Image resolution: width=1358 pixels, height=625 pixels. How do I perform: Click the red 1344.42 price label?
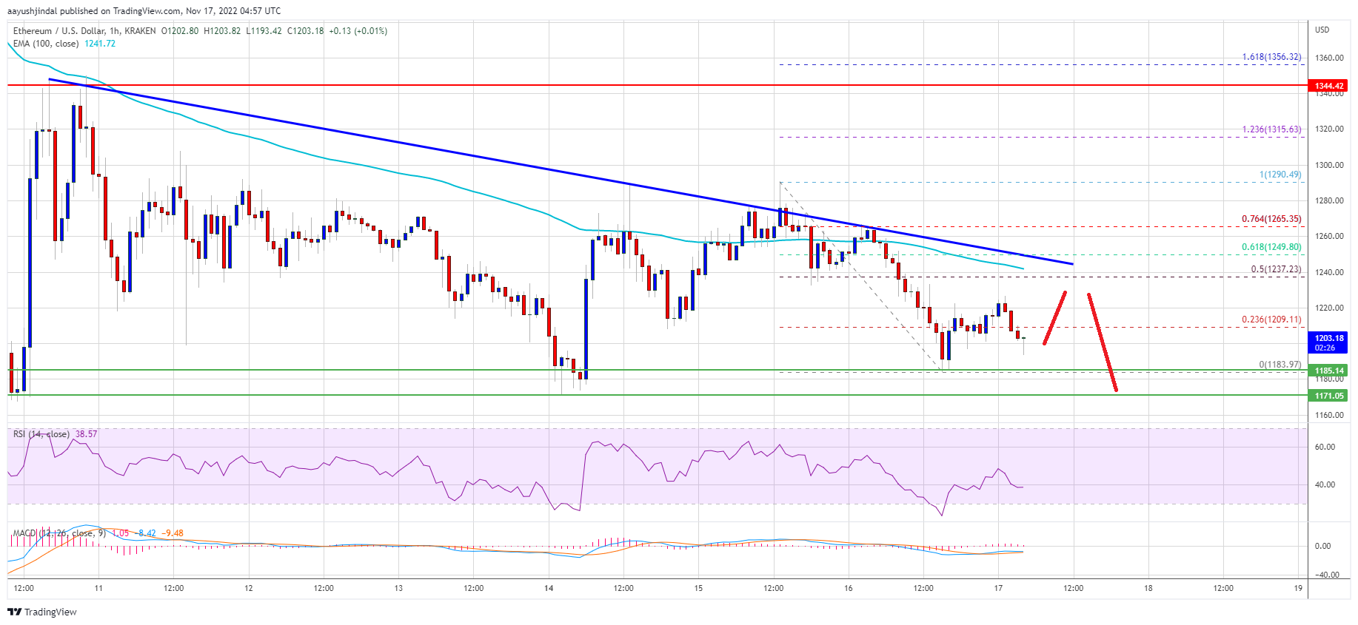1329,86
